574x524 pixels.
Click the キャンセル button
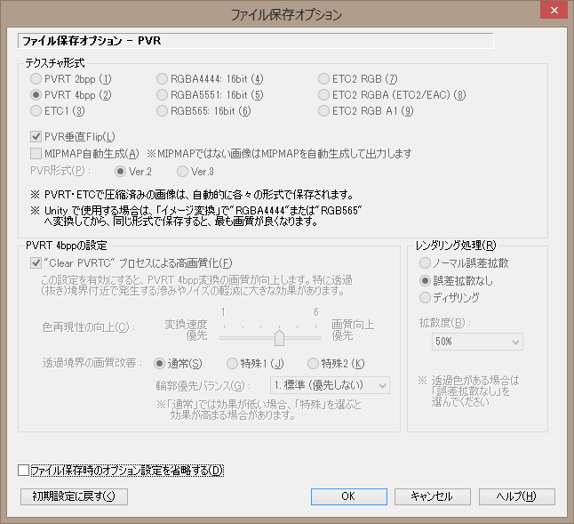click(x=433, y=496)
